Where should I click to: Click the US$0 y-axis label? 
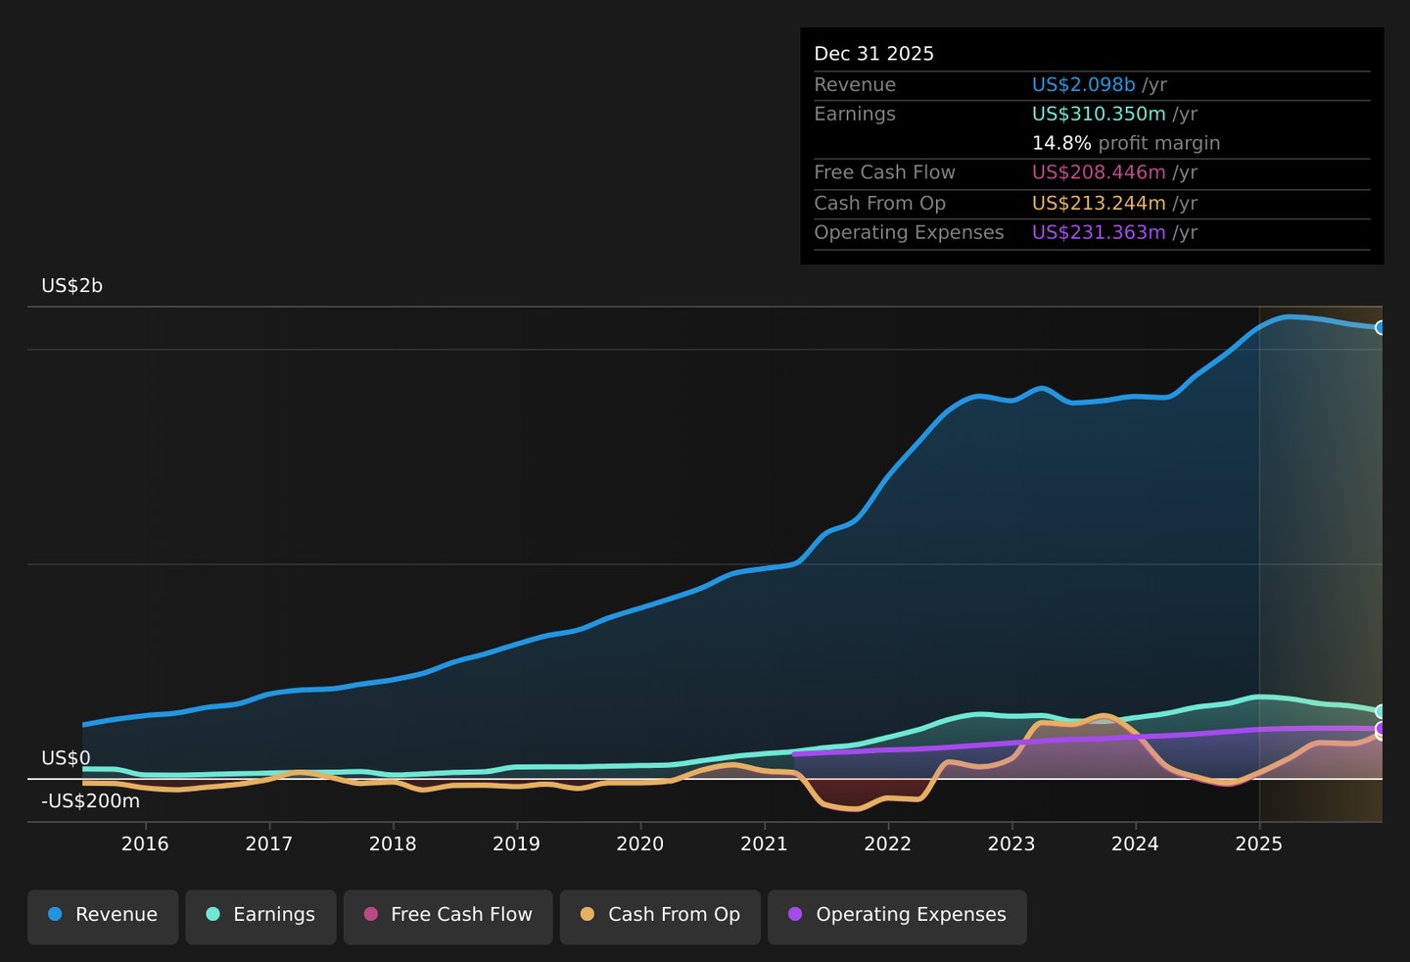coord(66,758)
